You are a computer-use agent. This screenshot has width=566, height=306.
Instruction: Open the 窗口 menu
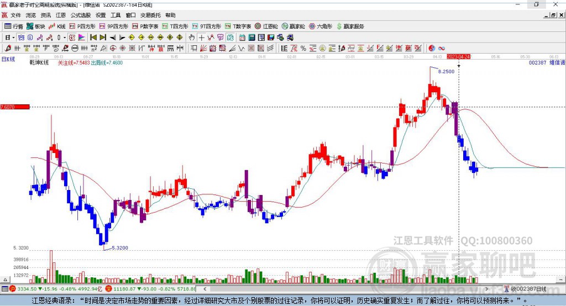130,15
